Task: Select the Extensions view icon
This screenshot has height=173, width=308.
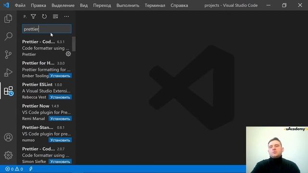Action: (x=9, y=91)
